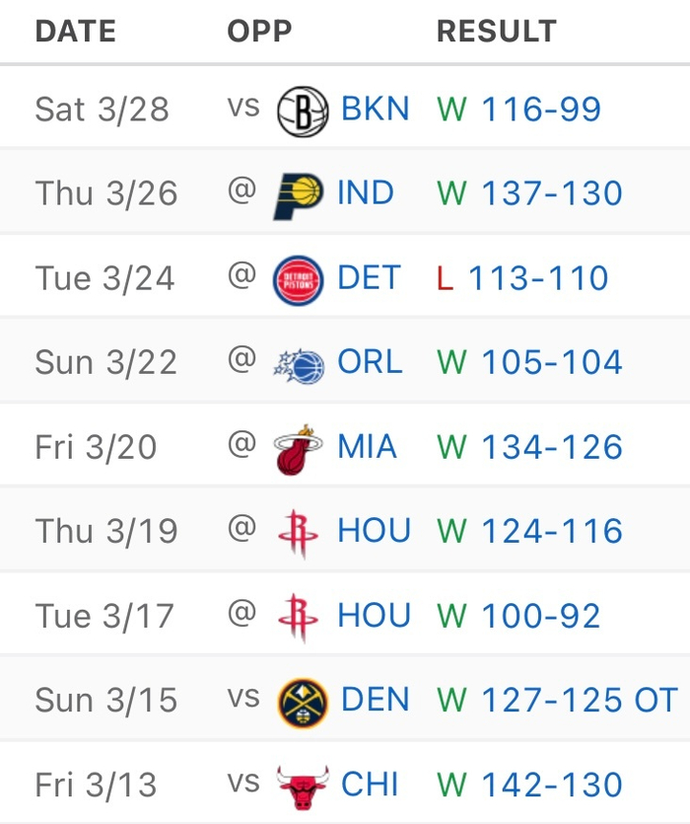This screenshot has height=824, width=690.
Task: Click the Detroit Pistons logo icon
Action: pos(298,279)
